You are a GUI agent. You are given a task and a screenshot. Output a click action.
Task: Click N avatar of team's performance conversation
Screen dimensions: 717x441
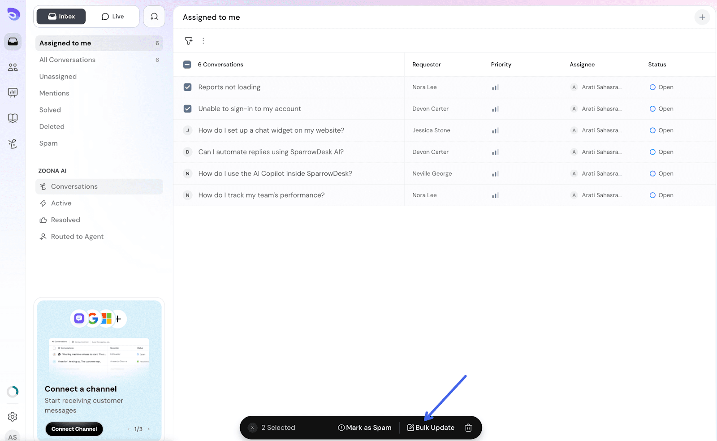pyautogui.click(x=187, y=195)
